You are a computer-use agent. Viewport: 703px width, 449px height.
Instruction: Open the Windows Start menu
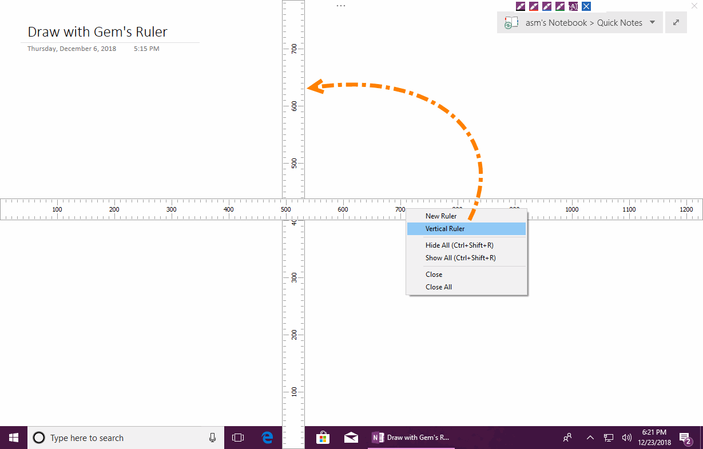[x=14, y=438]
